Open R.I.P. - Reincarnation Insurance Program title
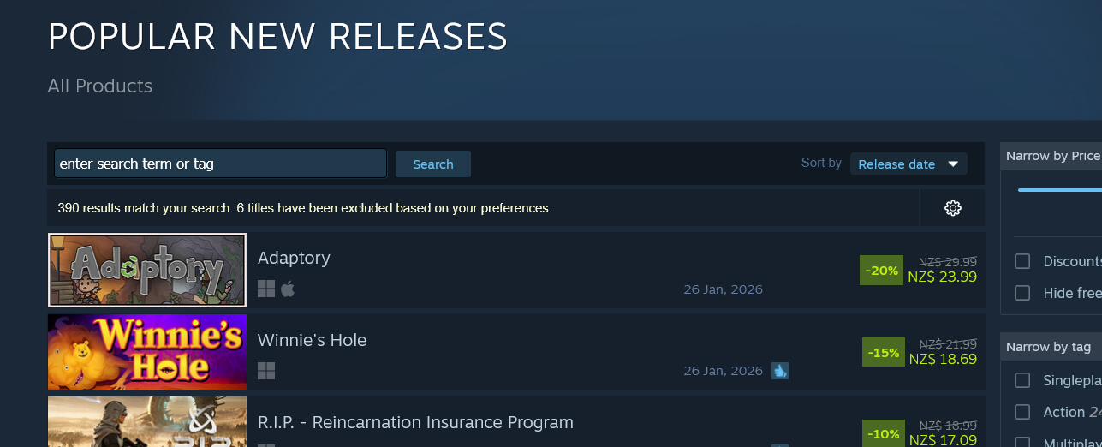This screenshot has height=447, width=1102. pyautogui.click(x=415, y=422)
